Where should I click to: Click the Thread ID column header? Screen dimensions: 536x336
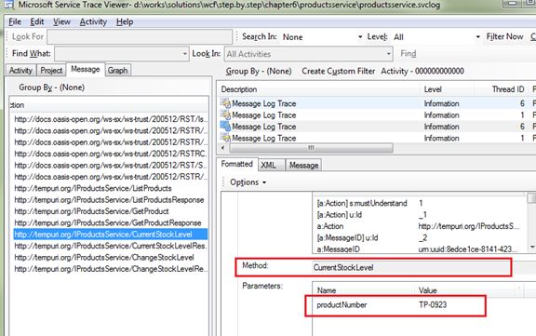[501, 89]
